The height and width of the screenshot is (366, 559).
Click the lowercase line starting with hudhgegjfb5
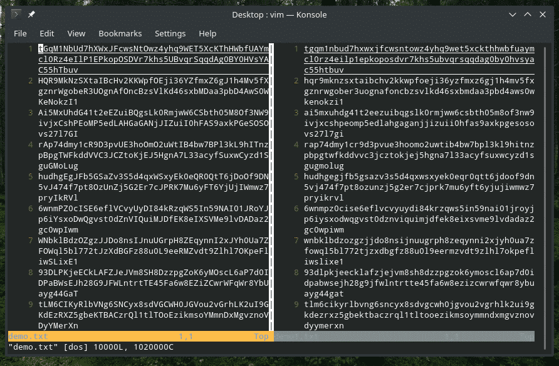click(419, 177)
